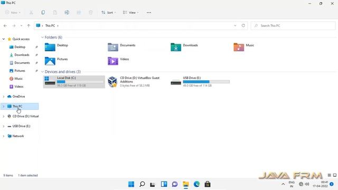Go forward with the right arrow
This screenshot has height=190, width=338.
[x=14, y=26]
